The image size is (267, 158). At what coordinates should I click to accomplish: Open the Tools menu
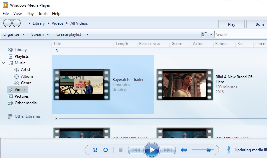pos(43,14)
